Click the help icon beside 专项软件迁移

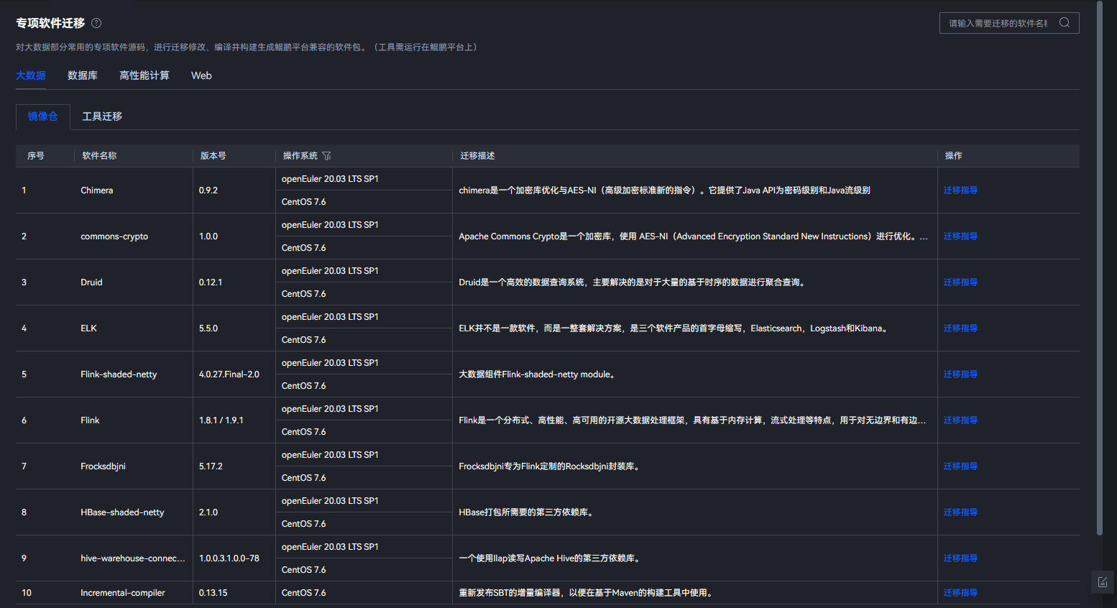[96, 23]
